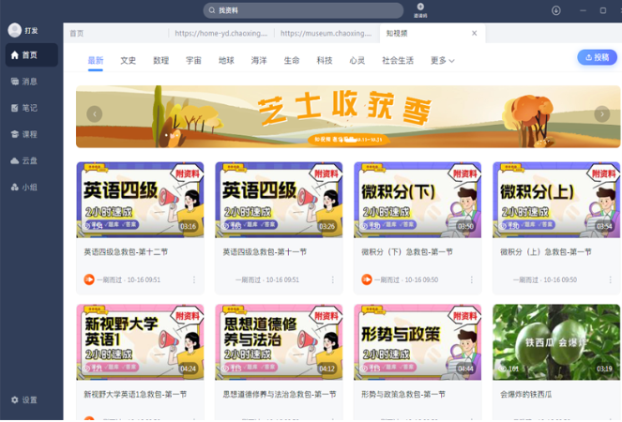Click title 英语四级急救包-第十一节
The height and width of the screenshot is (422, 622).
point(265,252)
